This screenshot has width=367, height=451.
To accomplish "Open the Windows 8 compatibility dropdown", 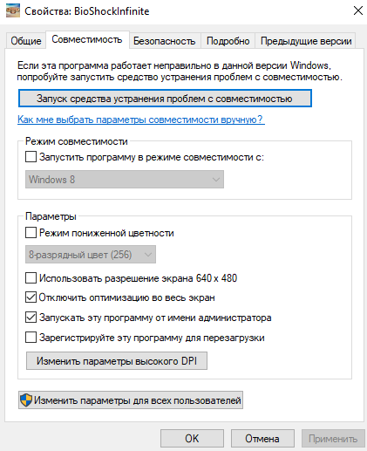I will 125,180.
